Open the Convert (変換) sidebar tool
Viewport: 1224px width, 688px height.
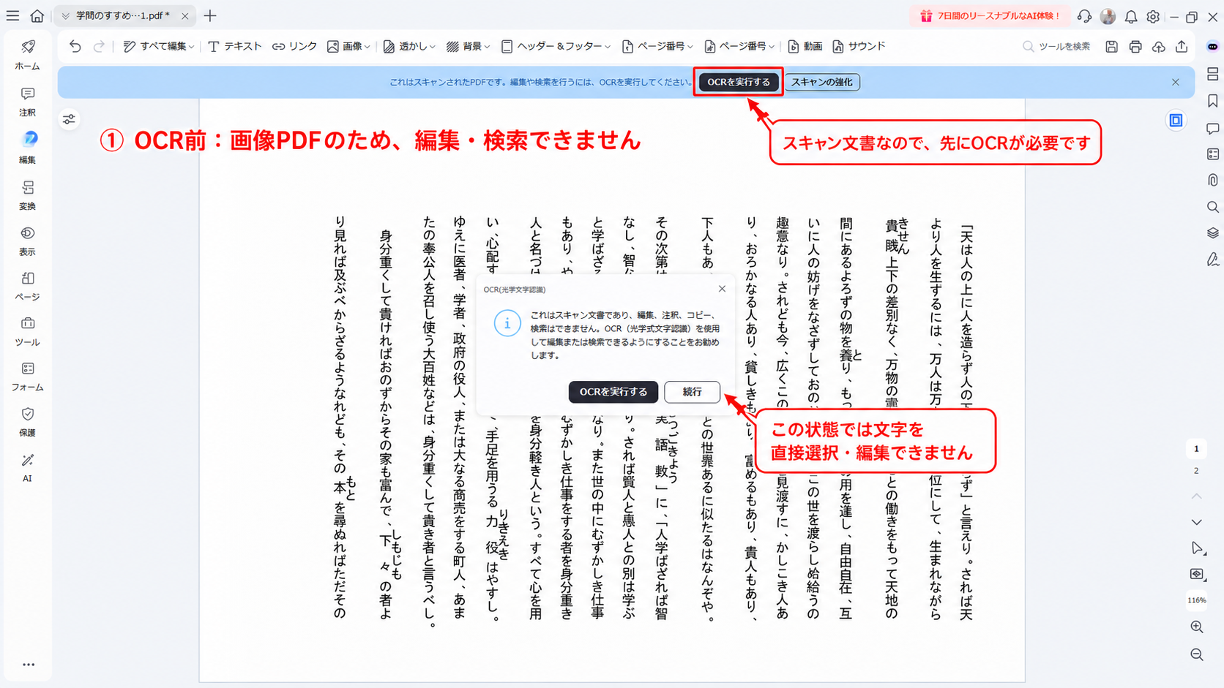click(x=27, y=195)
